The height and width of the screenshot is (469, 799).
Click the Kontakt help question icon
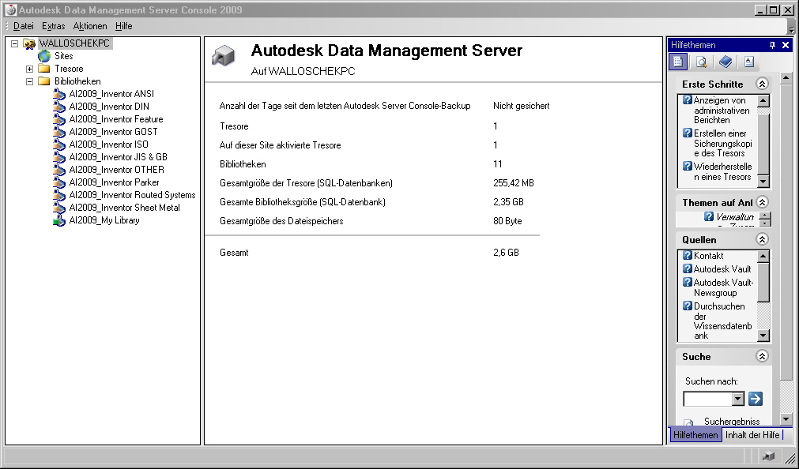[688, 256]
